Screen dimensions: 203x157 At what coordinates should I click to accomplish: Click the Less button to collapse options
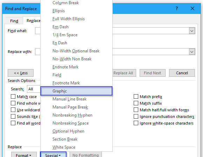point(21,73)
